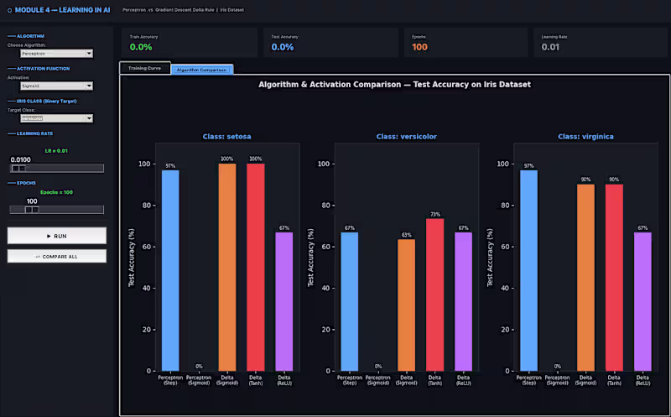Click the Test Accuracy (%) axis label of setosa chart
The image size is (671, 417).
[x=132, y=258]
